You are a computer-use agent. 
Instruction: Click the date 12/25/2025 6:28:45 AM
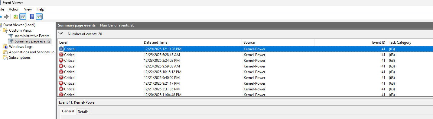tap(162, 55)
